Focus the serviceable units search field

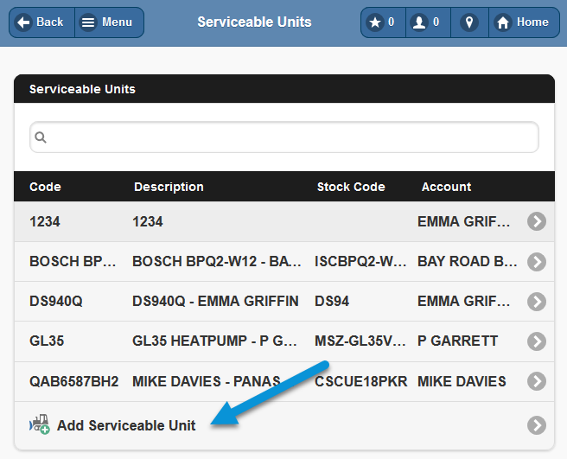(284, 137)
